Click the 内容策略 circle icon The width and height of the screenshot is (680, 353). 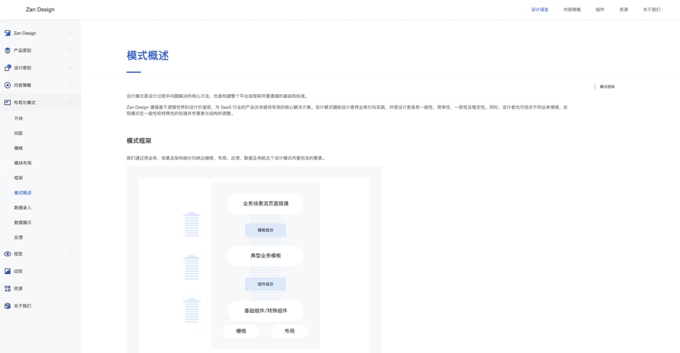8,85
